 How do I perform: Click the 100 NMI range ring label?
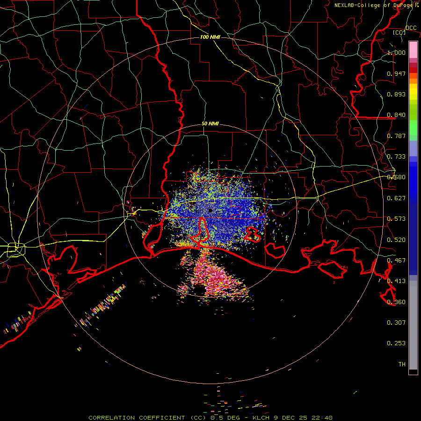click(210, 37)
